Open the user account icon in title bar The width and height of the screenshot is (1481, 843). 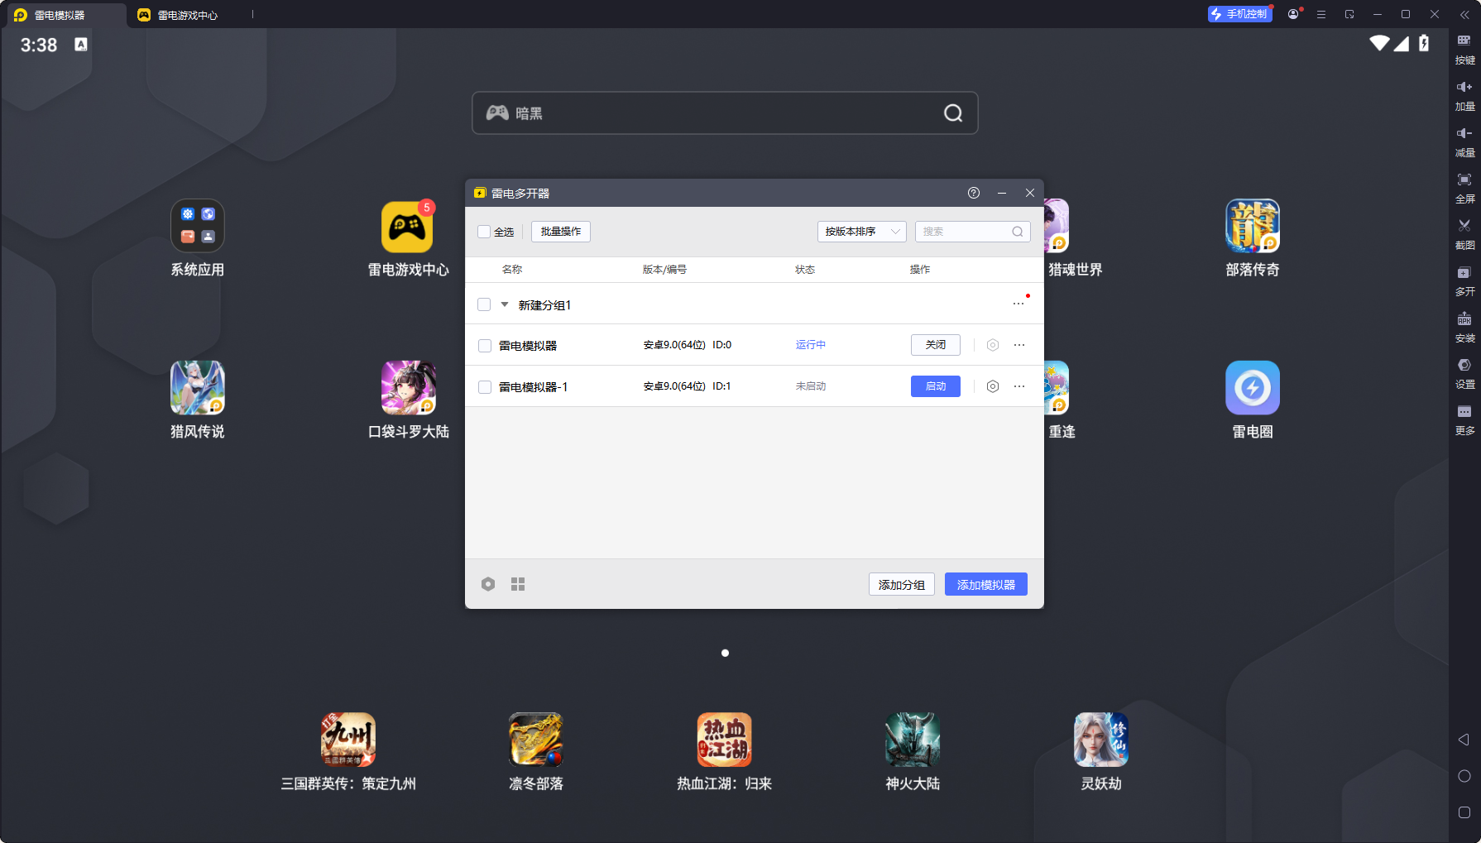point(1293,14)
